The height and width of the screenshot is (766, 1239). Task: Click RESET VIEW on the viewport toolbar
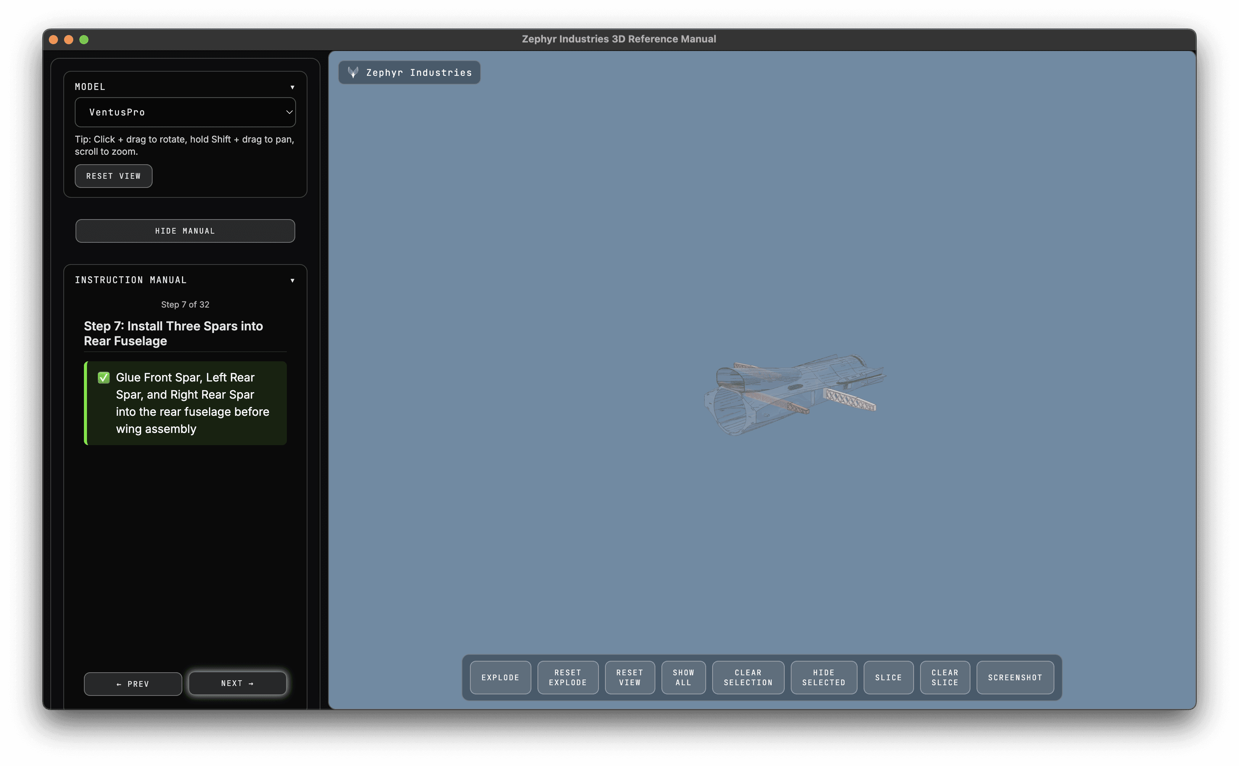tap(630, 677)
